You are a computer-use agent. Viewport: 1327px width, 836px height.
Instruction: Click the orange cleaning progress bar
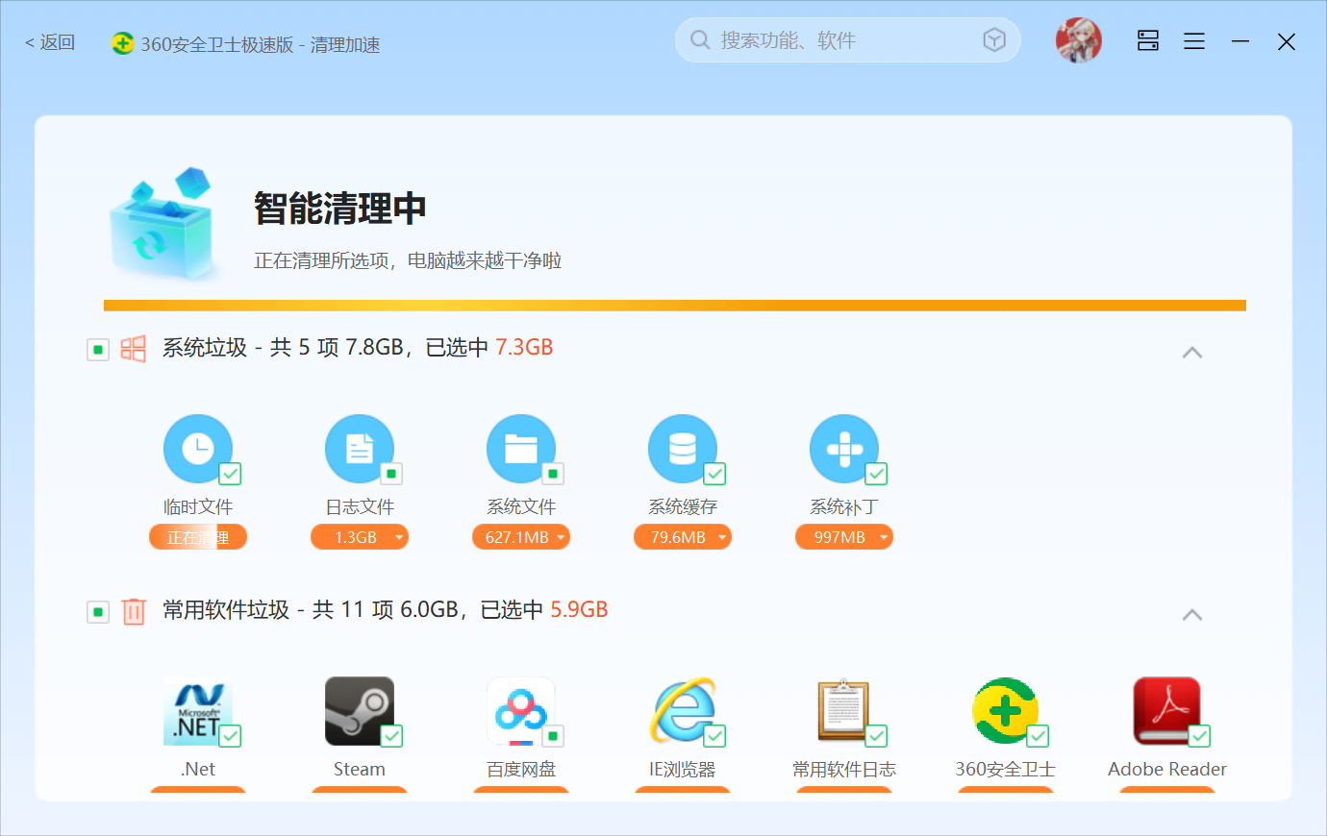point(675,306)
